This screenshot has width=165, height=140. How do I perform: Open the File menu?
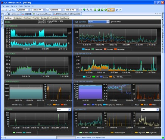click(3, 6)
